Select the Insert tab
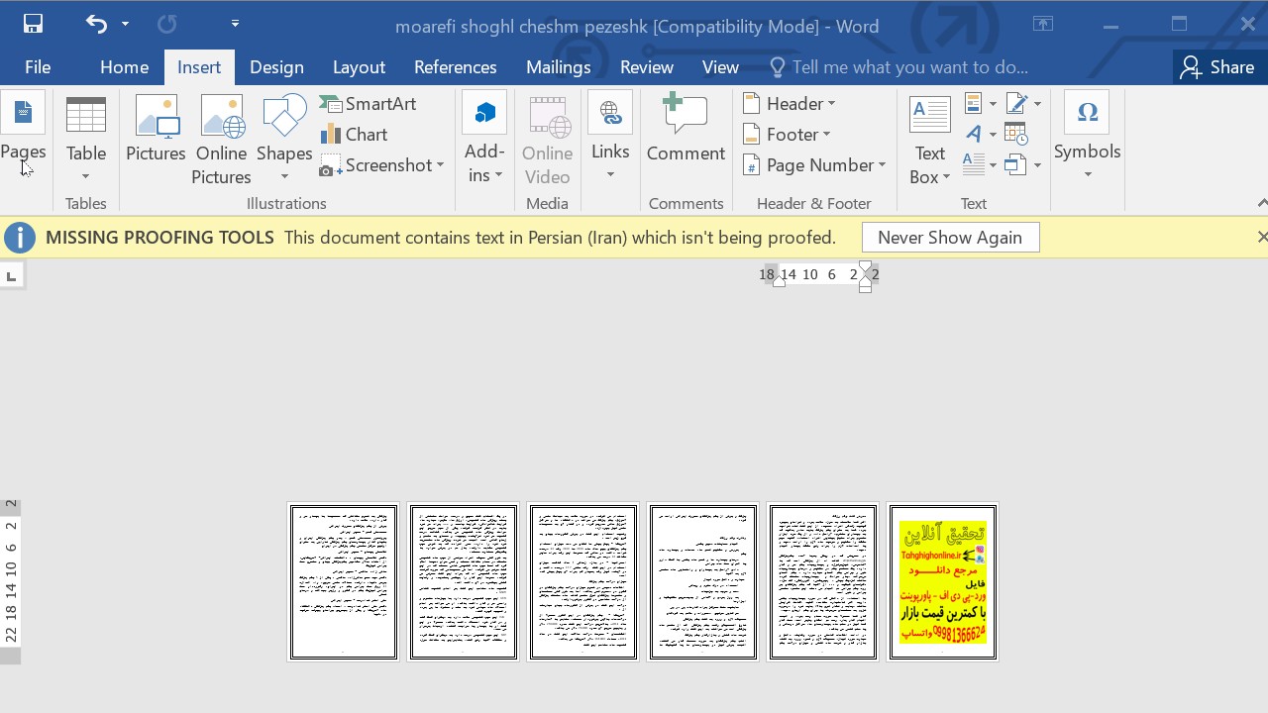The image size is (1268, 713). 199,67
